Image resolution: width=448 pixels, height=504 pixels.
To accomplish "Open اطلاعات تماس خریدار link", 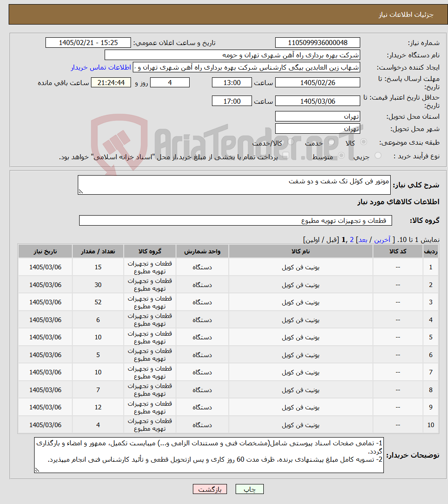I will (101, 67).
